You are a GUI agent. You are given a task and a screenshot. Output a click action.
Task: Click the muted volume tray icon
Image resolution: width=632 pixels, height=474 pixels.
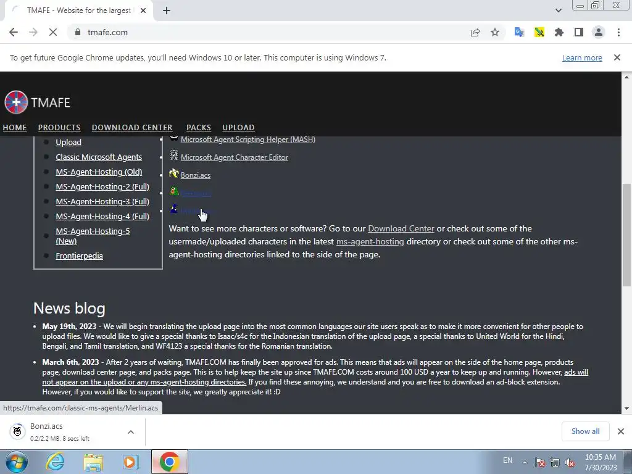[x=570, y=462]
